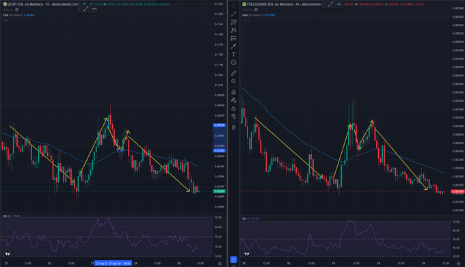Select RSI 14 label on ZCAT chart
Image resolution: width=465 pixels, height=267 pixels.
point(7,216)
